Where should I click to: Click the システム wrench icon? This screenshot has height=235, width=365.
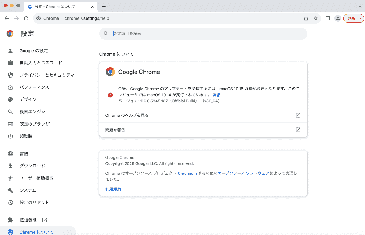click(10, 190)
